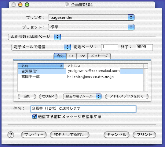Switch to the メッセージ tab
Viewport: 165px width, 147px height.
(x=99, y=56)
